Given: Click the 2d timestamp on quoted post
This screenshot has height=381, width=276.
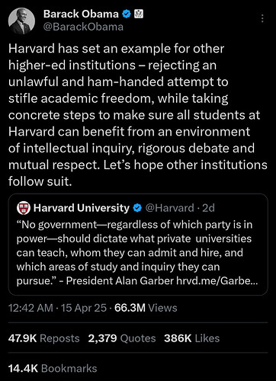Looking at the screenshot, I should [x=208, y=208].
